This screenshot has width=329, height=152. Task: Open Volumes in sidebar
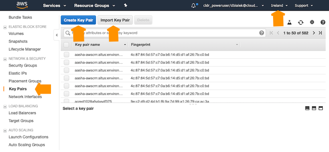(x=16, y=34)
